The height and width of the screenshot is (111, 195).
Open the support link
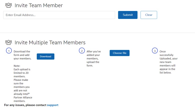[x=53, y=105]
